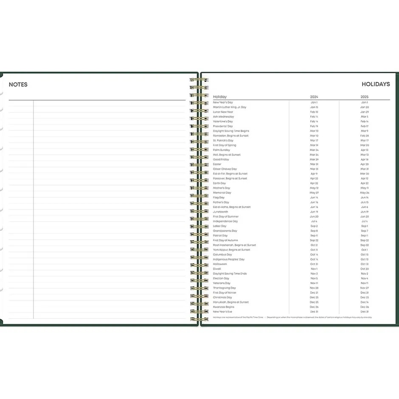Select the Thanksgiving Day row label
This screenshot has height=399, width=399.
pos(224,288)
